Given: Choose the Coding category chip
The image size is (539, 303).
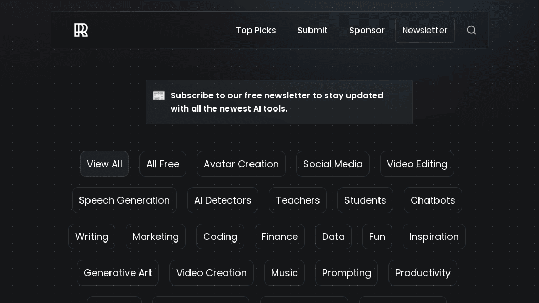Looking at the screenshot, I should coord(220,237).
